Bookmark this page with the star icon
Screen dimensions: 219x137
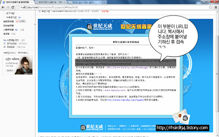(x=210, y=7)
